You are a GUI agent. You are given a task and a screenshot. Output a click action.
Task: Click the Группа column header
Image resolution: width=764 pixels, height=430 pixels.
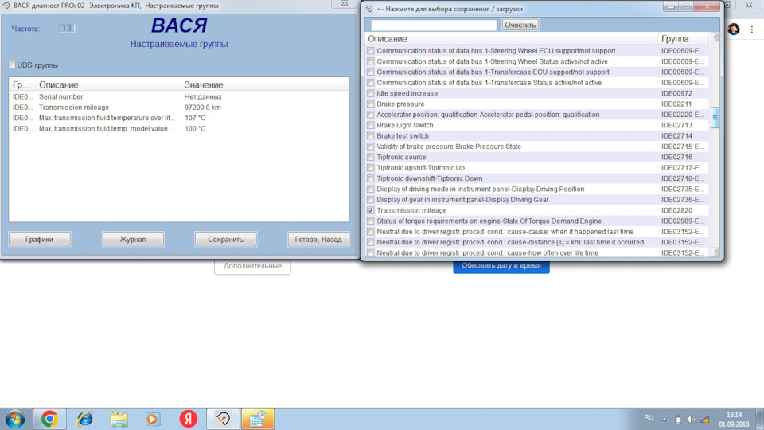[675, 39]
